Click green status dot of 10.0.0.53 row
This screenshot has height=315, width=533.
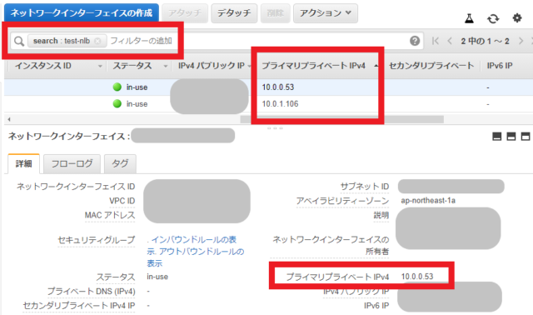coord(117,87)
